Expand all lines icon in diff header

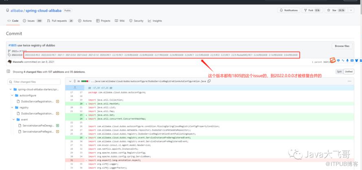coord(75,81)
